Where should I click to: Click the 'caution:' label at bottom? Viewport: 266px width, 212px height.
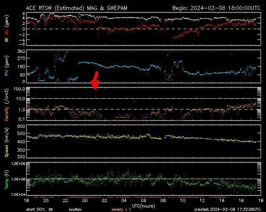click(x=75, y=209)
